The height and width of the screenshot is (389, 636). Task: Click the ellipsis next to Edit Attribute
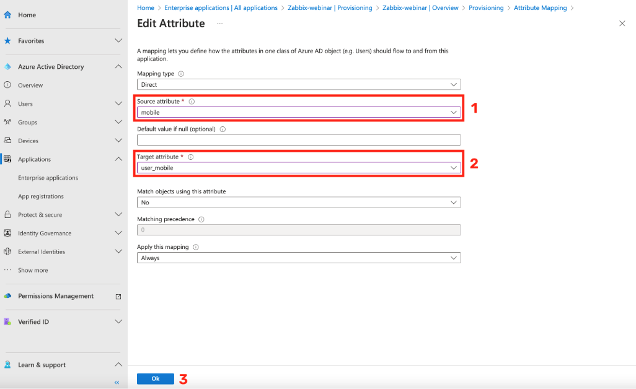(219, 24)
